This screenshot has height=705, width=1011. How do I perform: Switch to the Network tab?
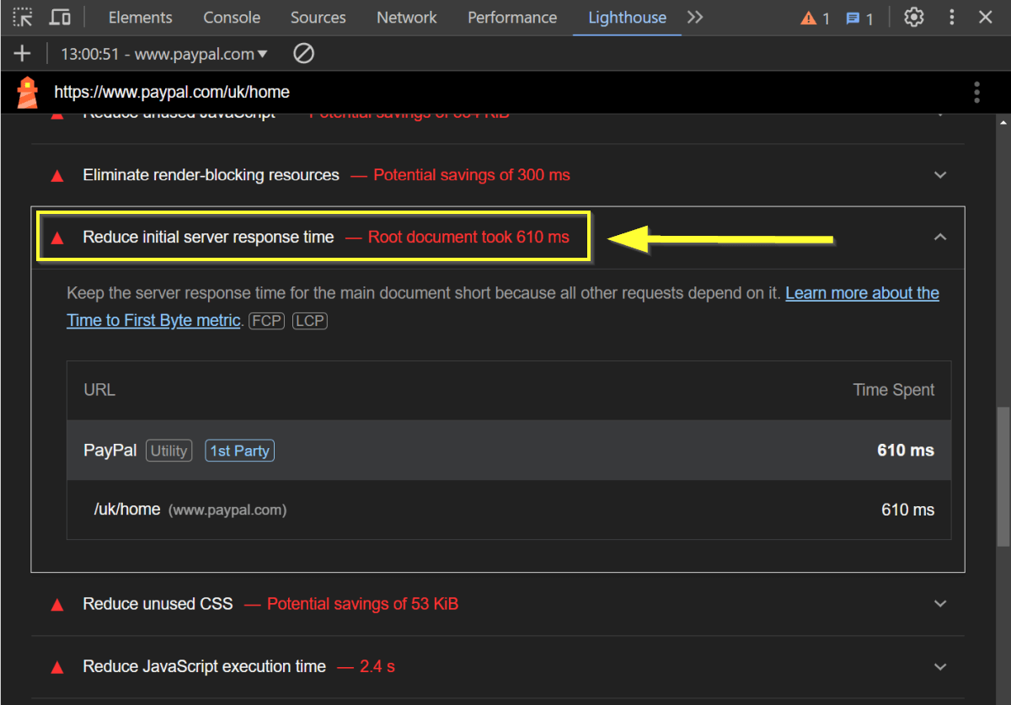(407, 18)
